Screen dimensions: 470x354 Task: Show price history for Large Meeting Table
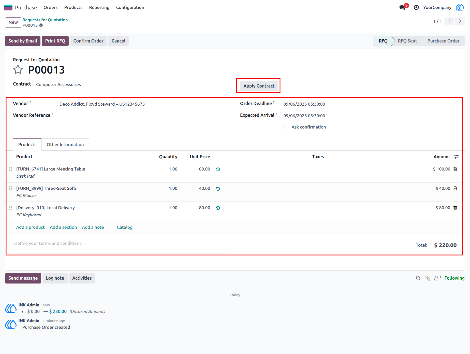(x=218, y=169)
